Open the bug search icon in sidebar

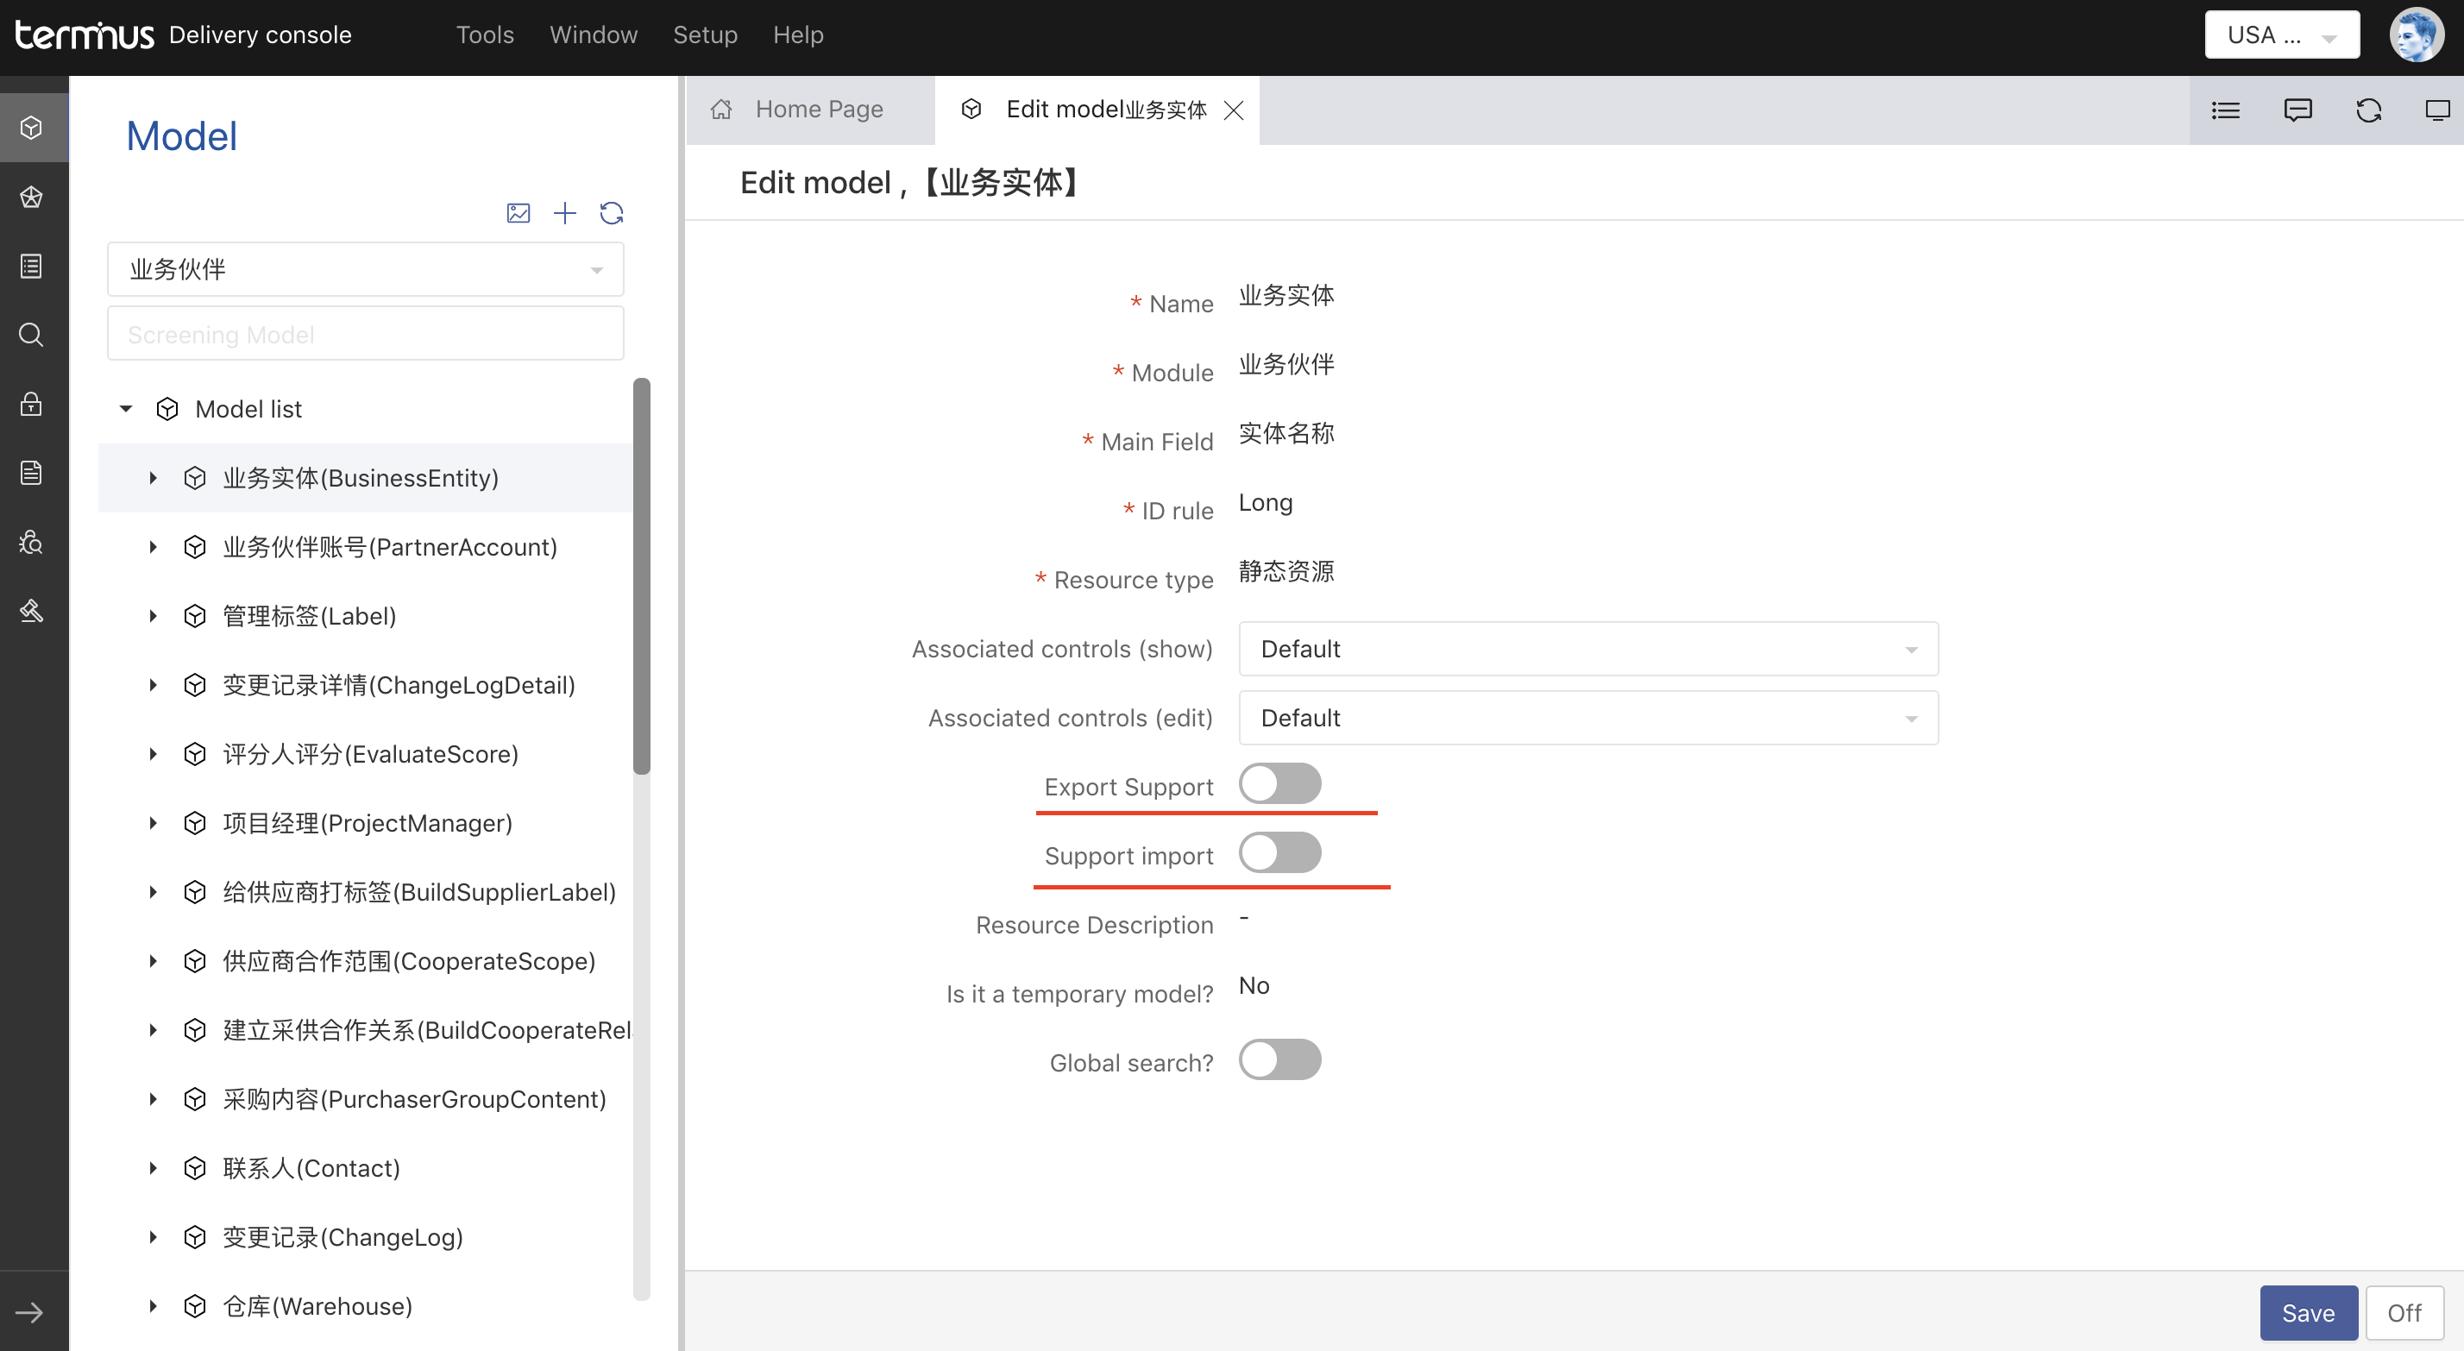(x=32, y=542)
